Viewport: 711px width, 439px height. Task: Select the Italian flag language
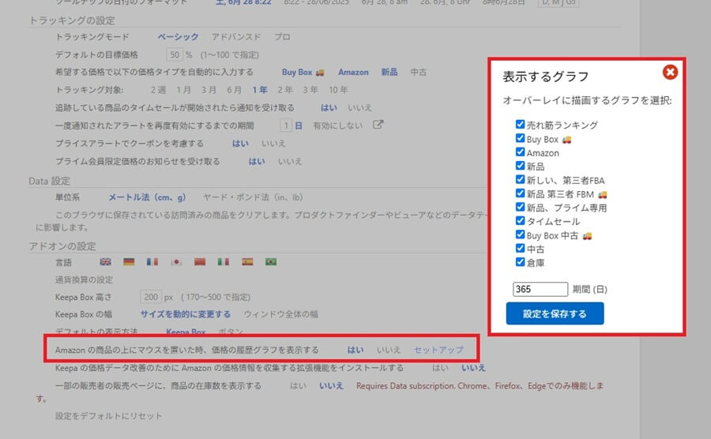(223, 262)
